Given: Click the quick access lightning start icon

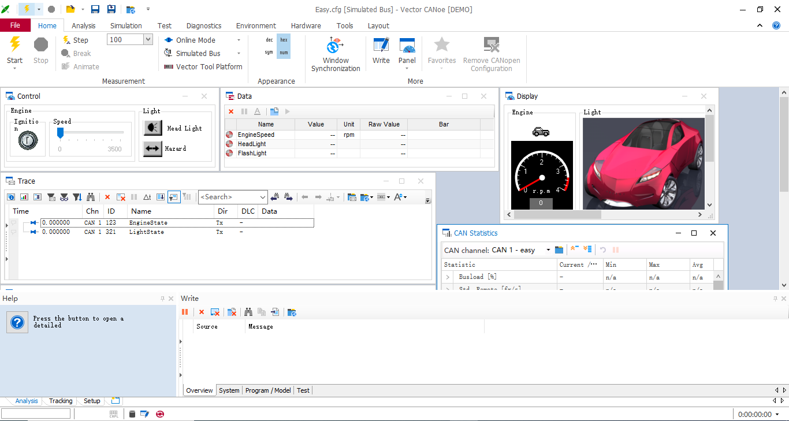Looking at the screenshot, I should point(27,9).
